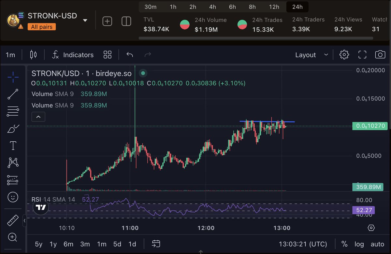Open the Fibonacci retracement tools
The image size is (391, 254).
(x=13, y=111)
